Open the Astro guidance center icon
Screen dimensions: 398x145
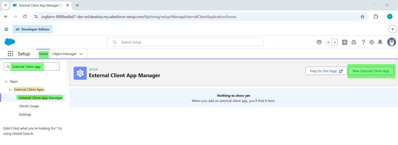click(x=319, y=42)
